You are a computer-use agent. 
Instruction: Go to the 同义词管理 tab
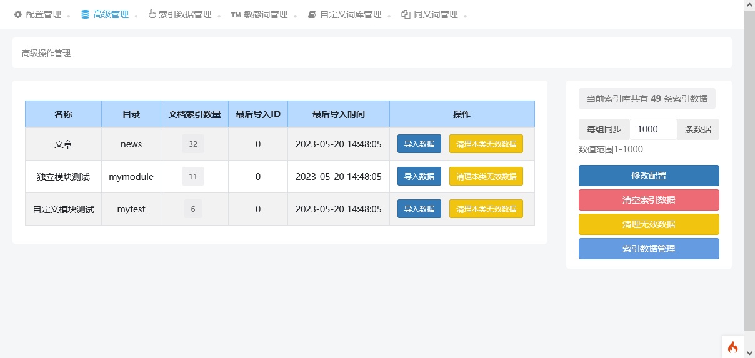(x=429, y=14)
